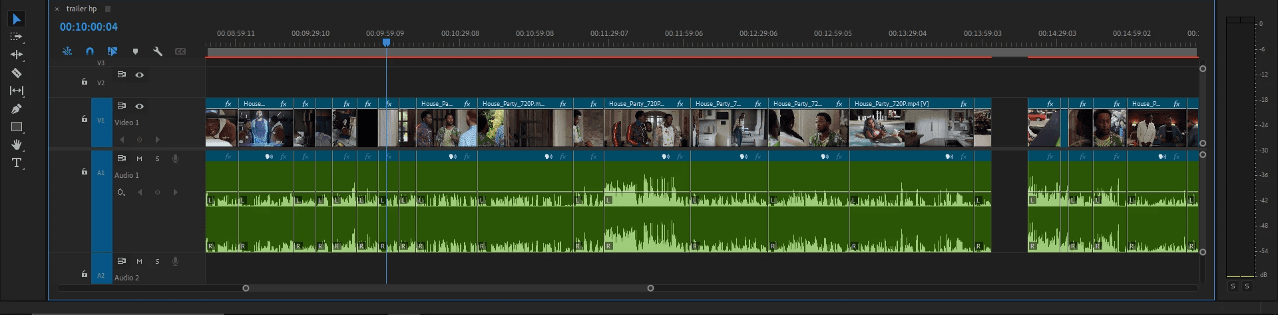The width and height of the screenshot is (1278, 315).
Task: Toggle sync lock for Audio 1
Action: 122,158
